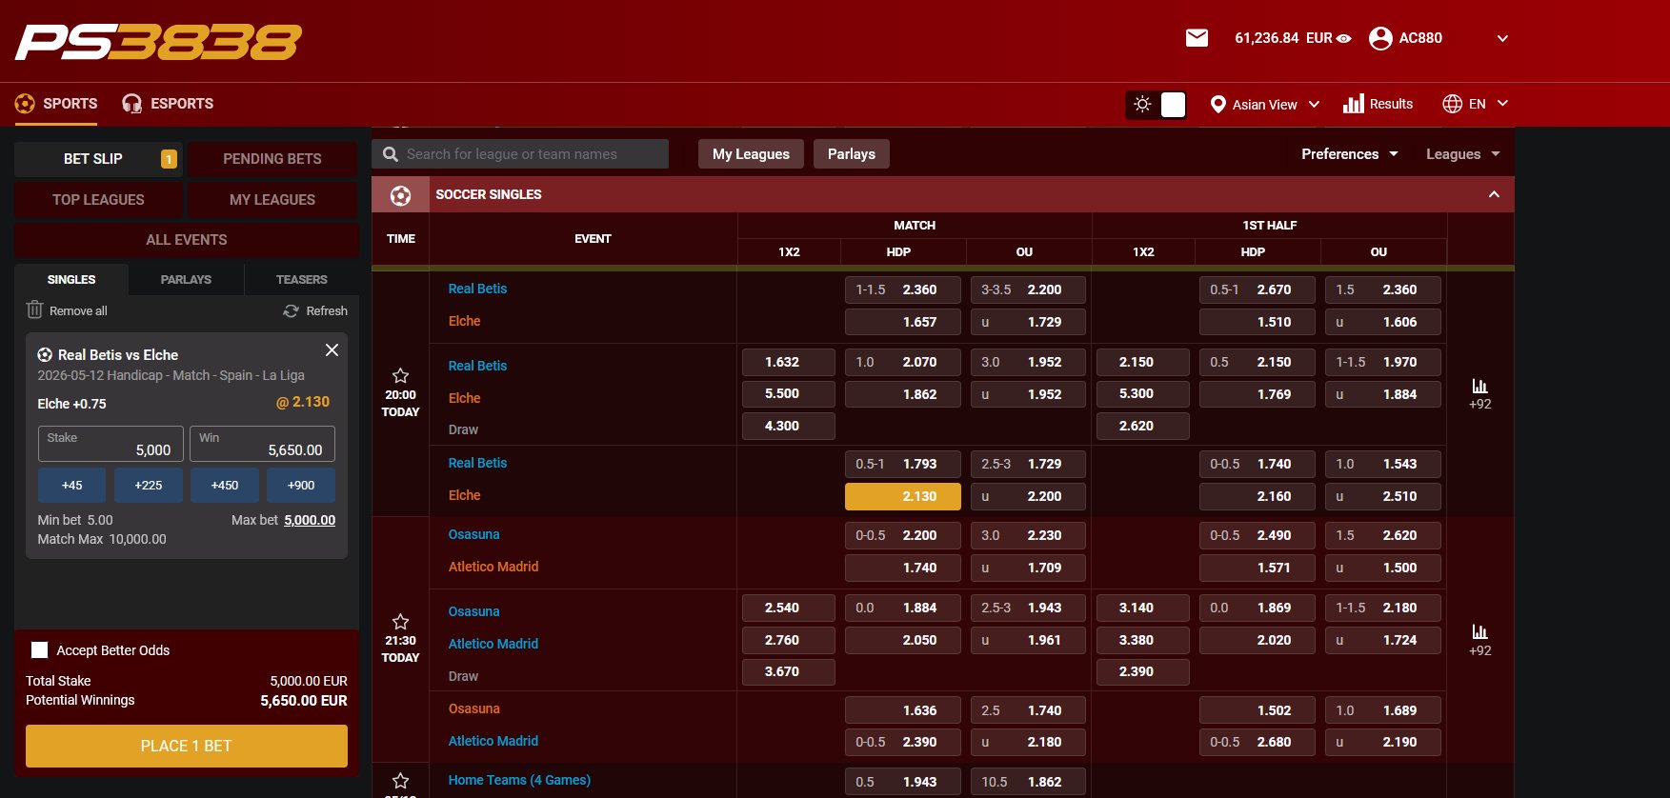The height and width of the screenshot is (798, 1670).
Task: Select Real Betis 1X2 match odds 1.632
Action: [x=789, y=362]
